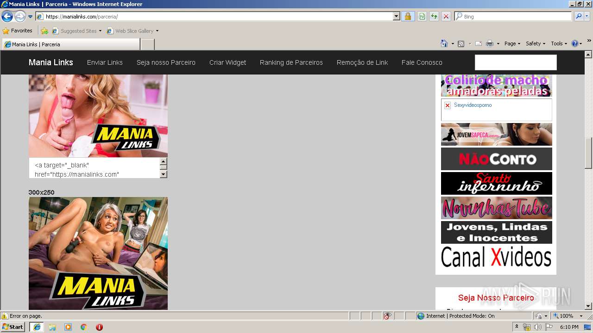Go to Remoção de Link page
This screenshot has width=593, height=333.
tap(362, 62)
